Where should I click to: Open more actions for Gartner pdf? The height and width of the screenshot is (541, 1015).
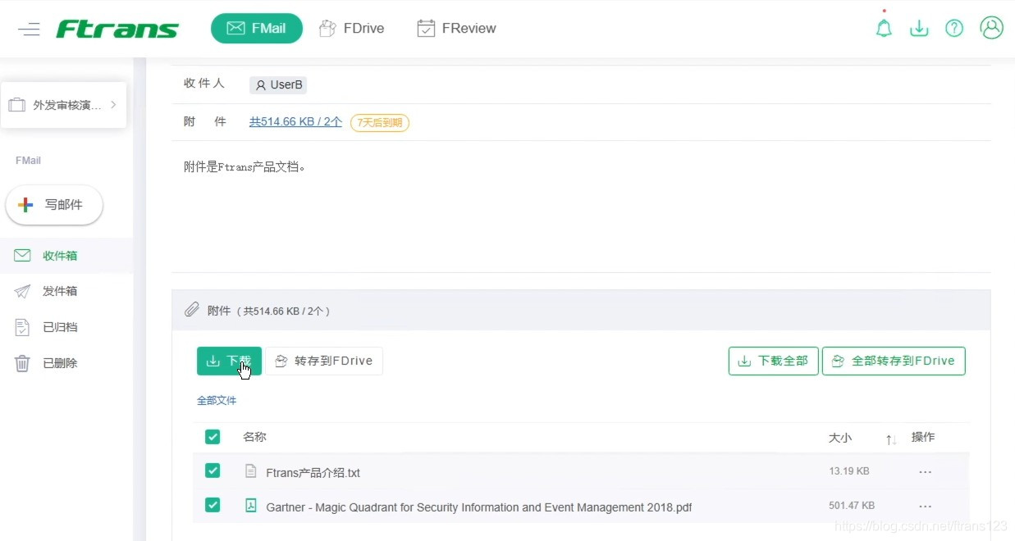926,507
